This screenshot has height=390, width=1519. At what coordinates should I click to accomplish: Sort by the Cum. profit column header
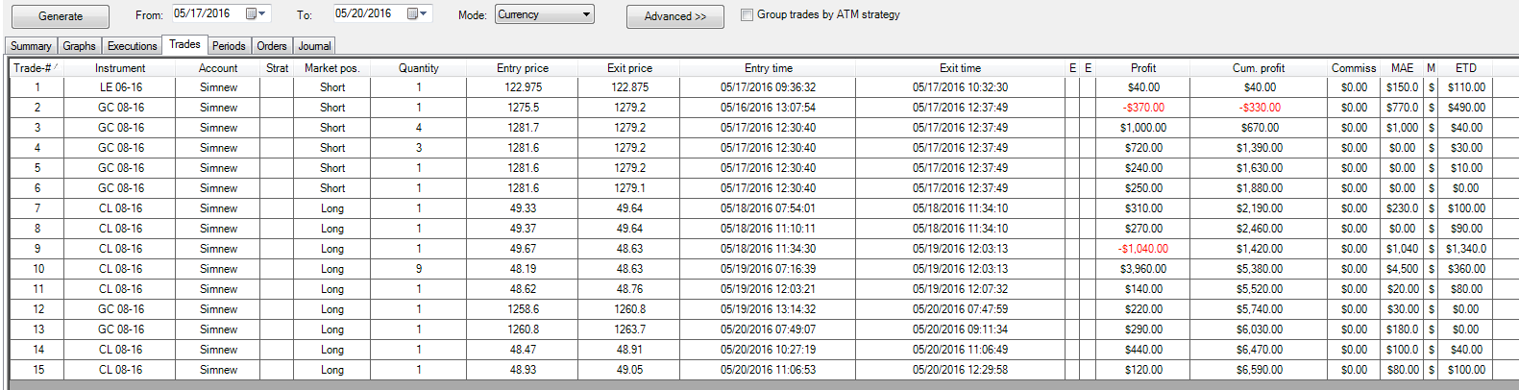pyautogui.click(x=1258, y=68)
